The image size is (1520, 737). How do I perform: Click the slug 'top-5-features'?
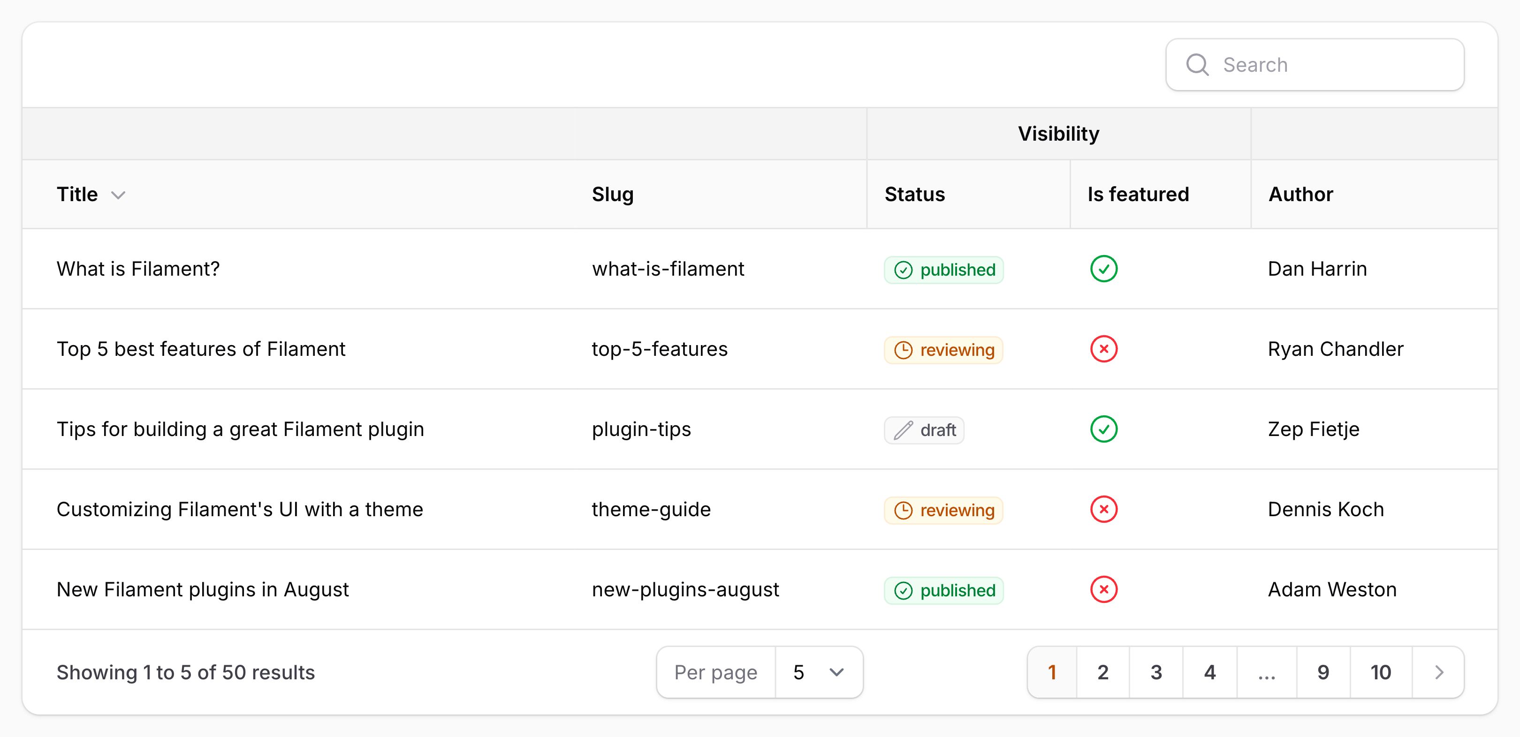[660, 349]
